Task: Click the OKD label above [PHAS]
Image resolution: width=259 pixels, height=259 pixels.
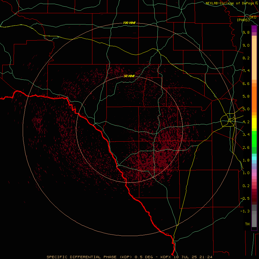Action: [x=253, y=17]
